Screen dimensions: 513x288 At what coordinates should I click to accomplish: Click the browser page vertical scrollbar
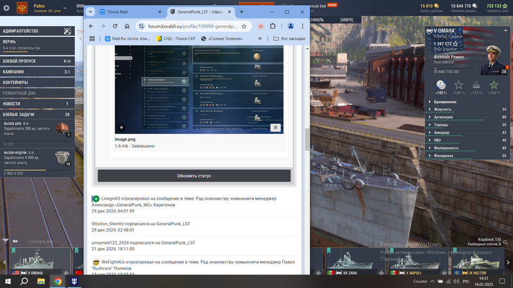(x=307, y=140)
